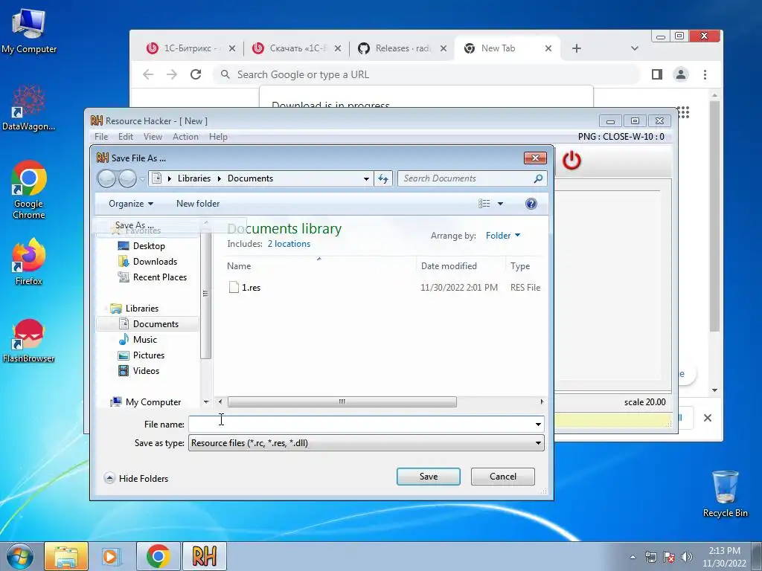Select Recent Places in navigation pane
This screenshot has height=571, width=762.
(x=159, y=277)
